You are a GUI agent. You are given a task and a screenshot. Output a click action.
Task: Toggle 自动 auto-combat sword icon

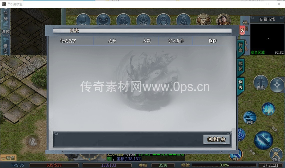click(261, 82)
